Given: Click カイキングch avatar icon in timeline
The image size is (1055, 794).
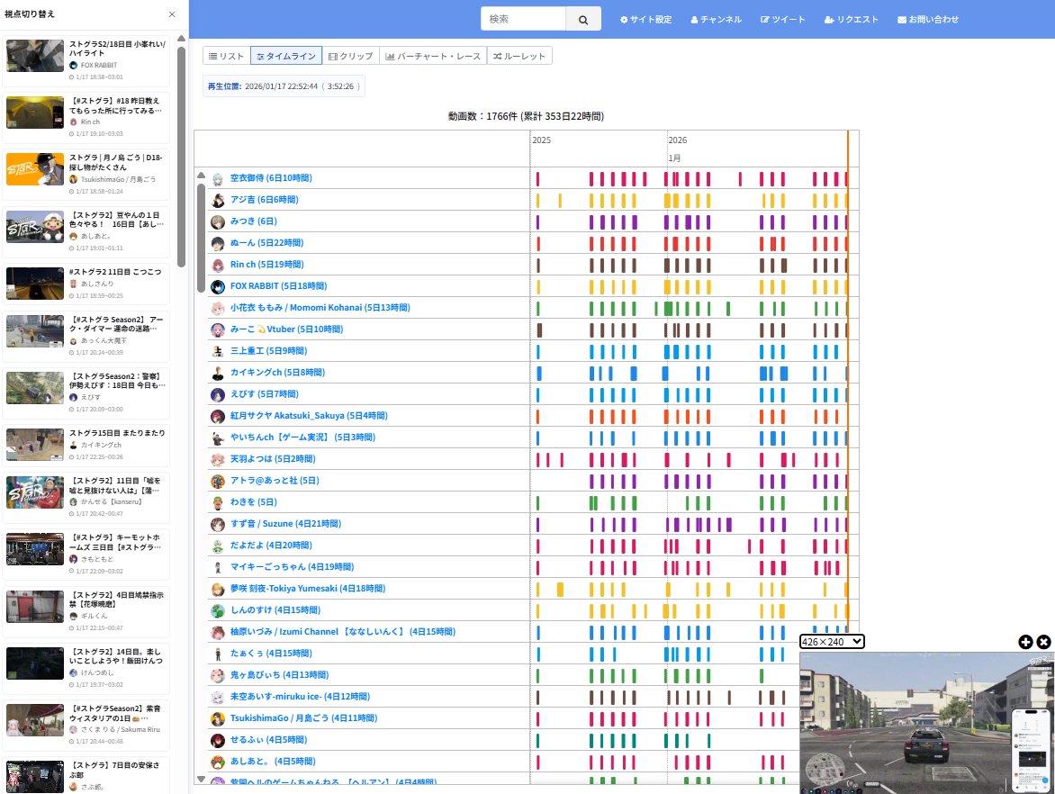Looking at the screenshot, I should click(217, 374).
